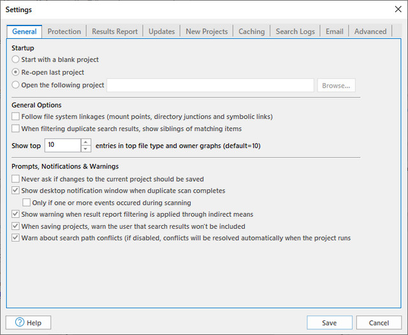Enable Only if events occurred during scanning
This screenshot has width=408, height=335.
point(26,203)
